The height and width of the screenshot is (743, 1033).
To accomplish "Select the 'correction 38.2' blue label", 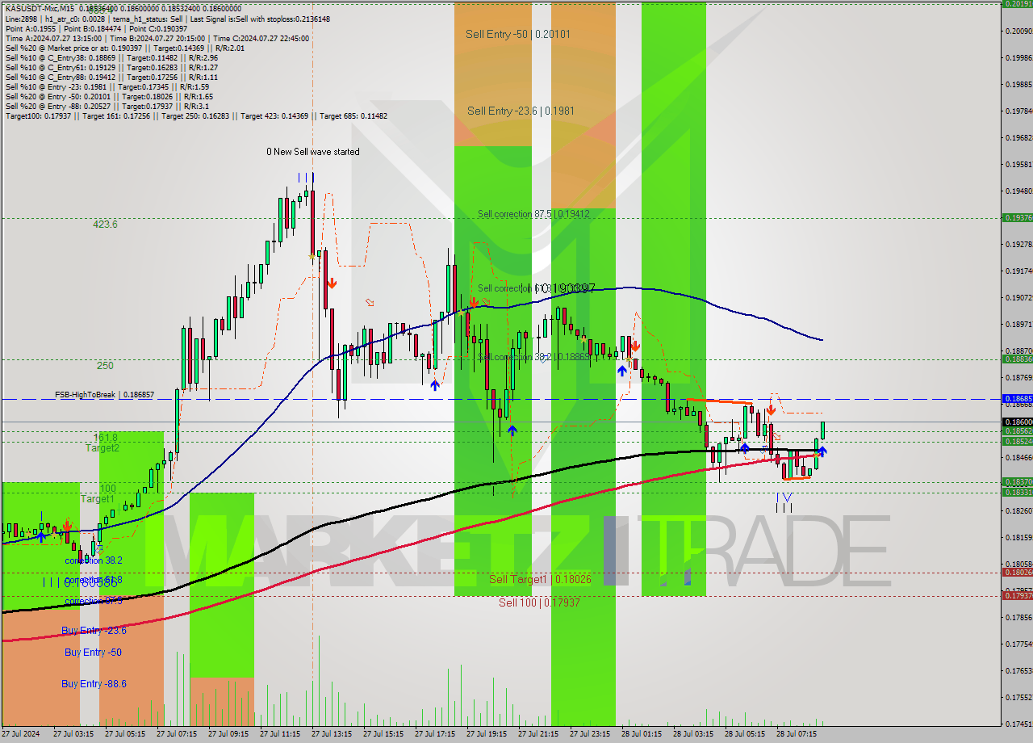I will tap(94, 560).
